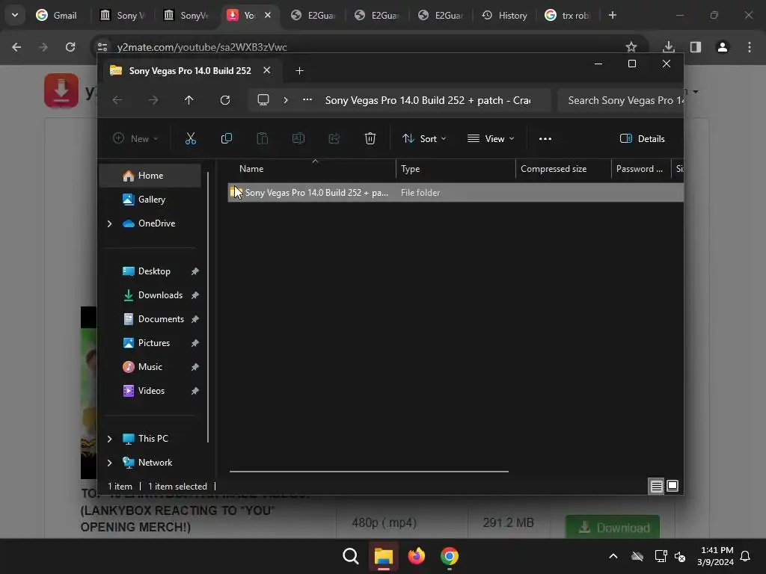Open the New item dropdown
Screen dimensions: 766x574
(135, 138)
